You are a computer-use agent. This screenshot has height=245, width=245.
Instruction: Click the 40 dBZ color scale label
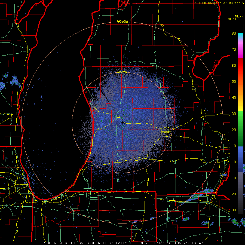(x=234, y=98)
